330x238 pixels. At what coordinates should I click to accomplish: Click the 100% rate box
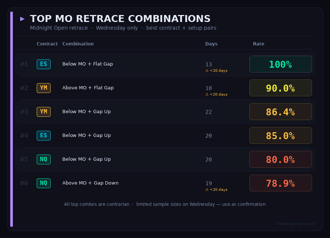280,64
